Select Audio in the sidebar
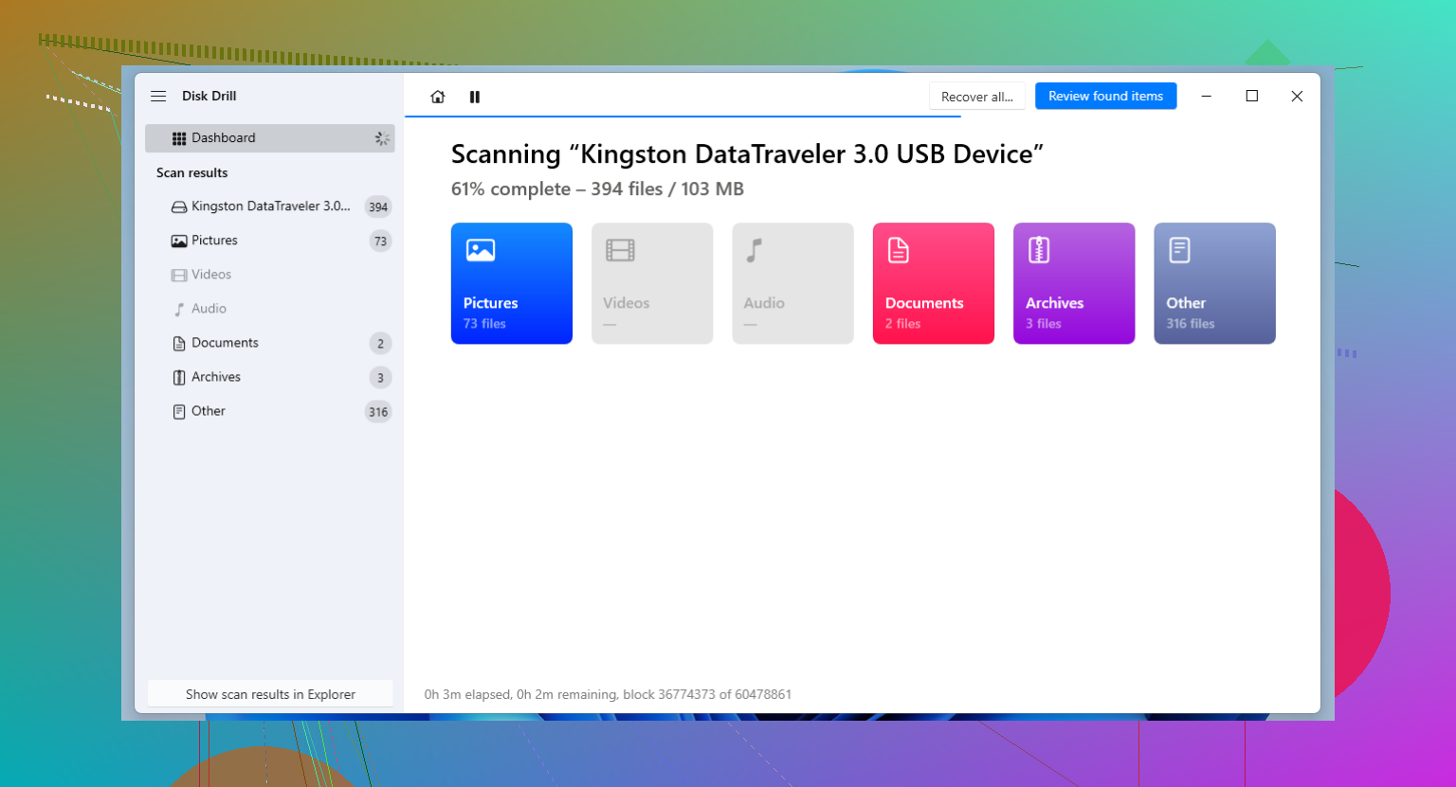 point(270,309)
